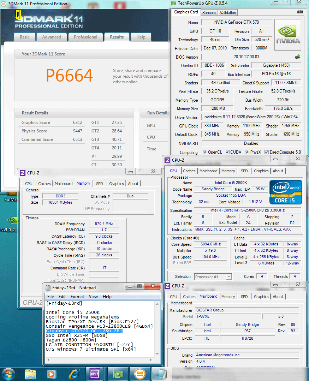Click the P6664 score in 3DMark
Image resolution: width=309 pixels, height=381 pixels.
69,75
